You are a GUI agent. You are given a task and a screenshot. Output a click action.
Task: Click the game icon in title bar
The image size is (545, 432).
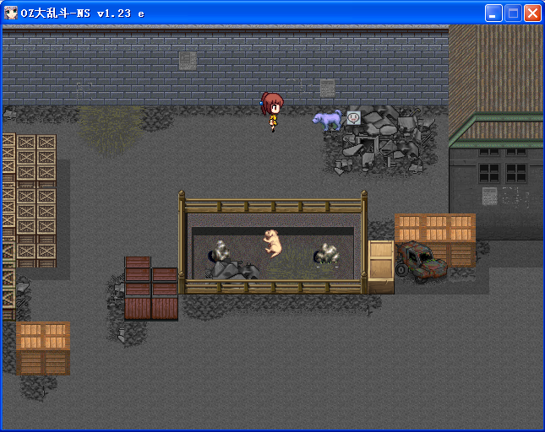pyautogui.click(x=10, y=13)
